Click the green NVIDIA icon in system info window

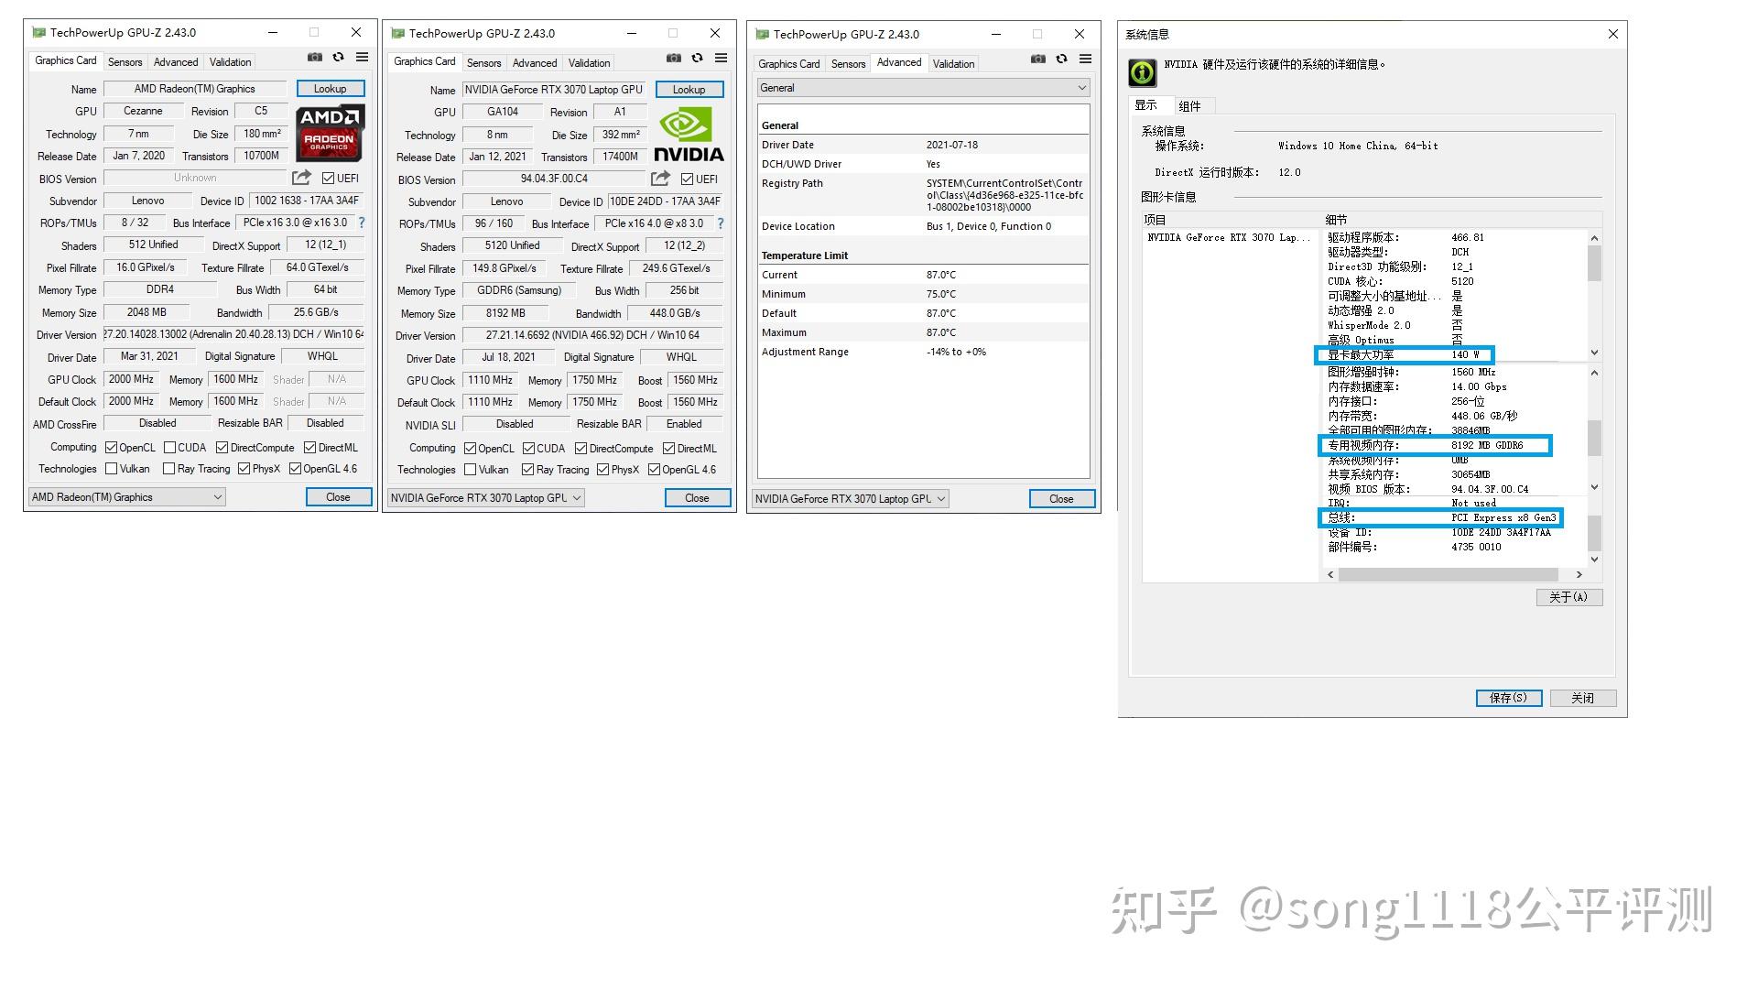point(1141,72)
